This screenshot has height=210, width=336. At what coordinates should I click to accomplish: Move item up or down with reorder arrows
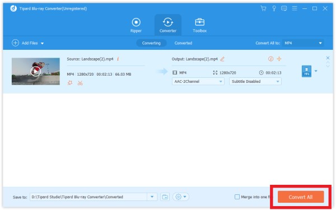point(328,64)
